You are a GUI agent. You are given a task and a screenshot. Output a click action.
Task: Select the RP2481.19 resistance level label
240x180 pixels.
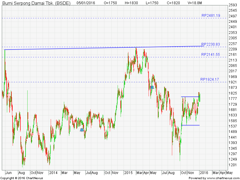pyautogui.click(x=211, y=15)
